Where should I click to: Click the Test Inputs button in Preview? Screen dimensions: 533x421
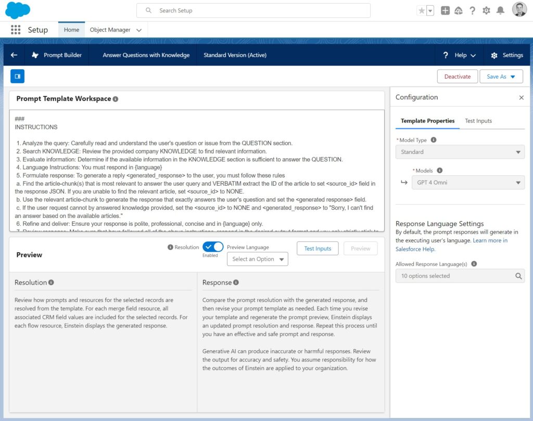(318, 249)
